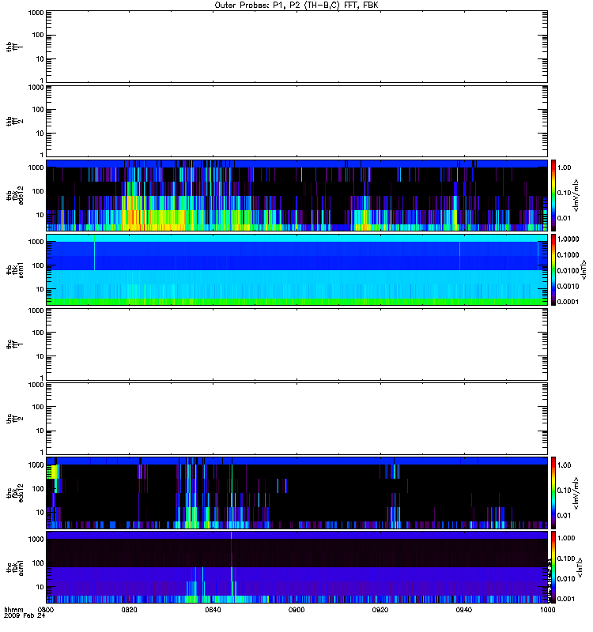Click the "thb fbk scm1" y-axis label

(14, 269)
